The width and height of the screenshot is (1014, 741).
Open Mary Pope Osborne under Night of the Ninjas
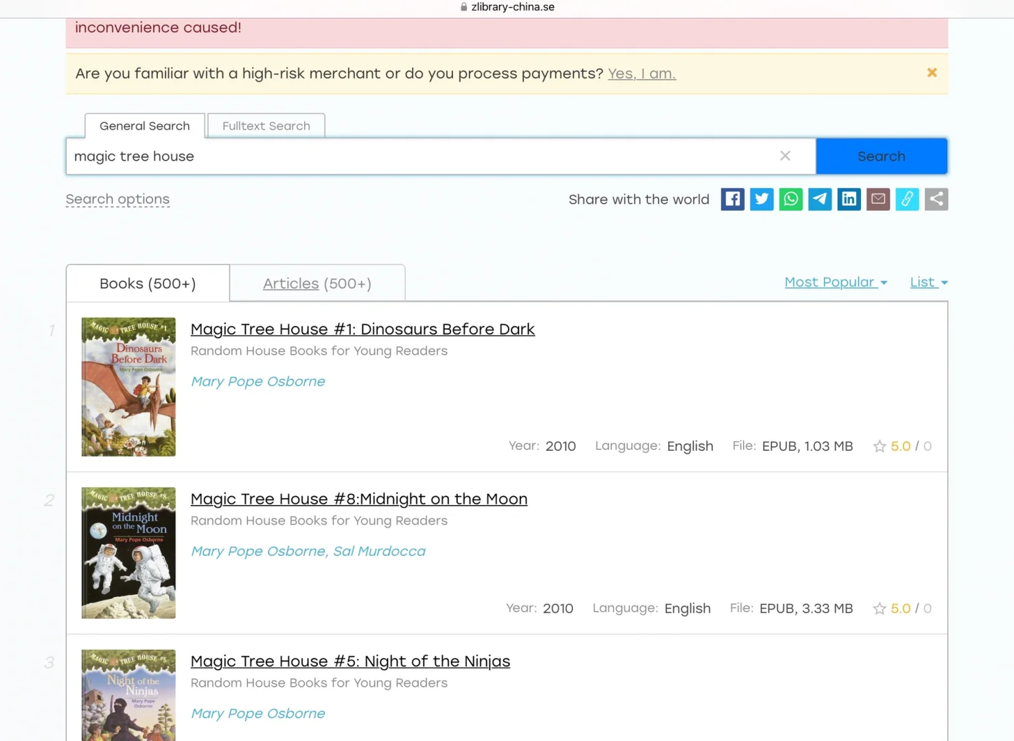(x=258, y=714)
